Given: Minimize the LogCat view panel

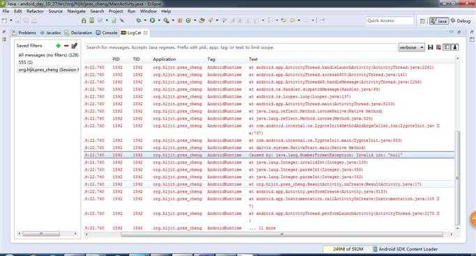Looking at the screenshot, I should [x=452, y=32].
